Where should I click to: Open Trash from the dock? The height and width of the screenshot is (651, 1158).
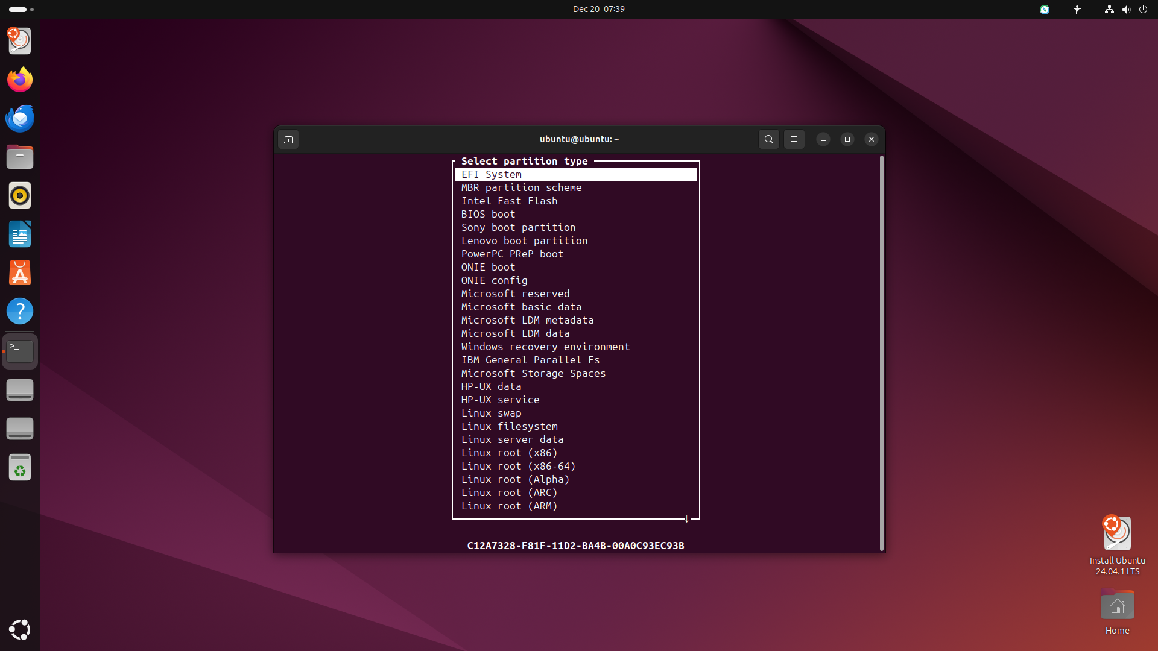coord(20,467)
